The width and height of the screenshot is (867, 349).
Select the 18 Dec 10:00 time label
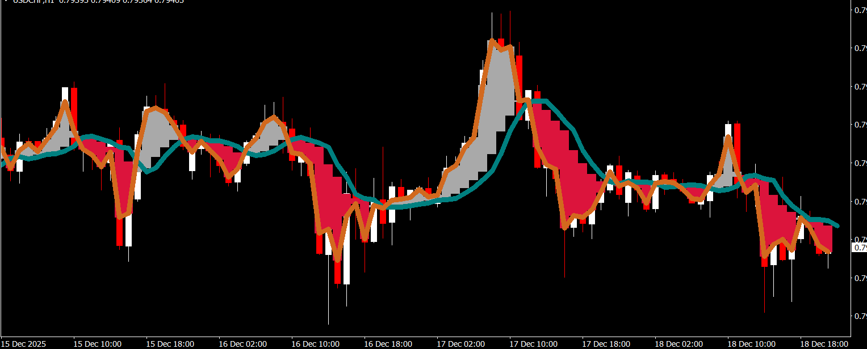[752, 344]
